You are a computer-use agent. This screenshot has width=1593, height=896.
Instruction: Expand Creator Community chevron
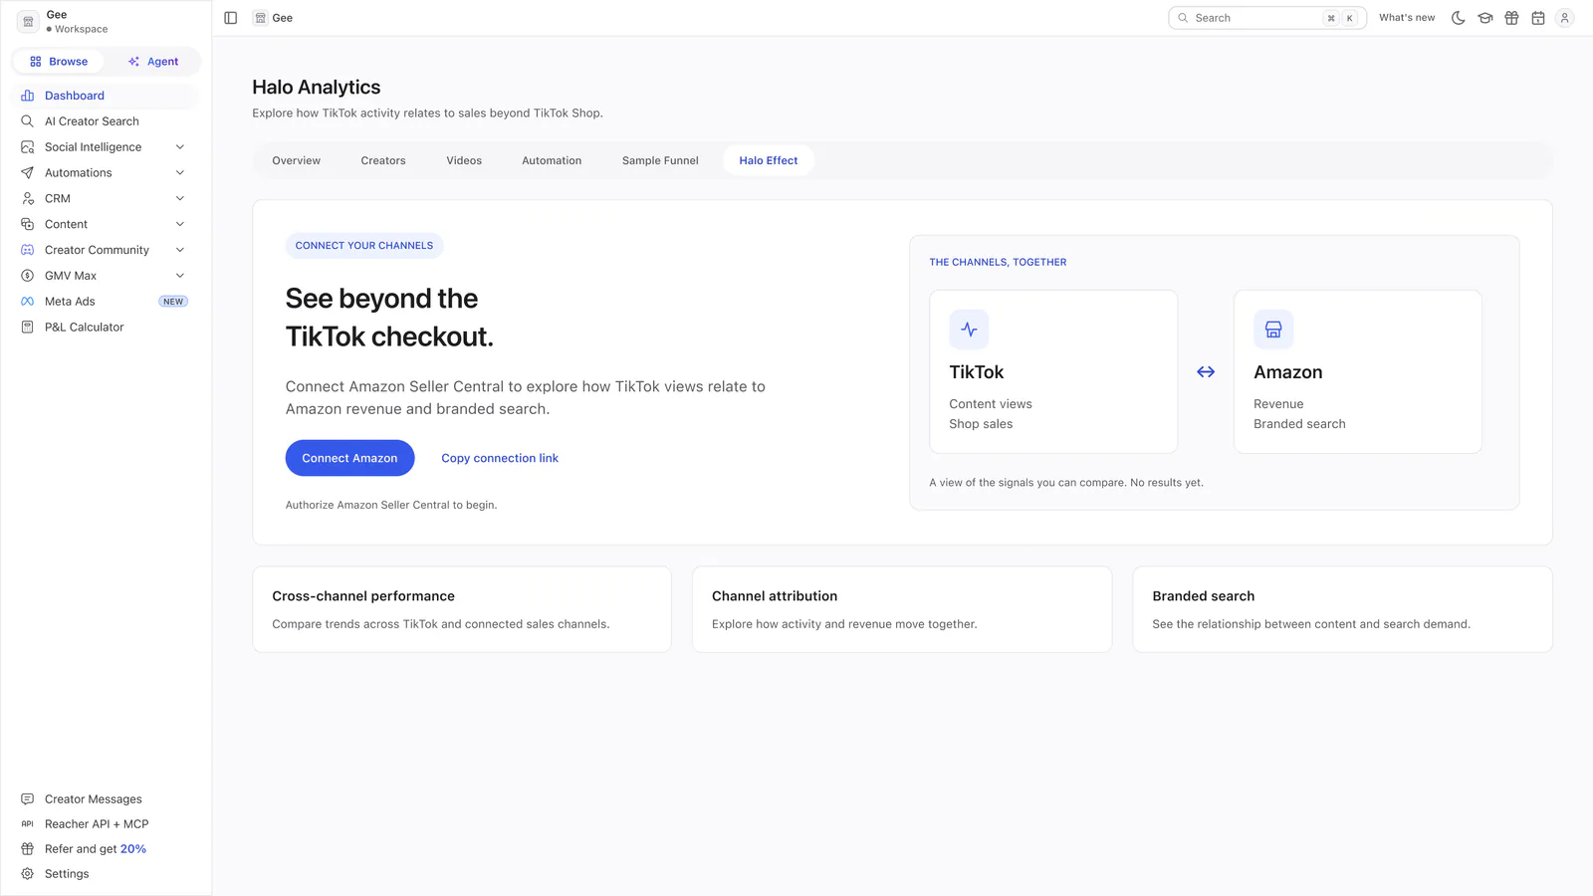click(180, 250)
